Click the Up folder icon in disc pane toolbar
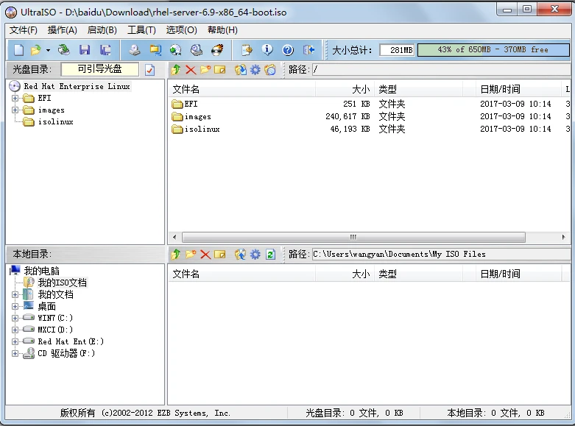Viewport: 575px width, 426px height. (176, 69)
